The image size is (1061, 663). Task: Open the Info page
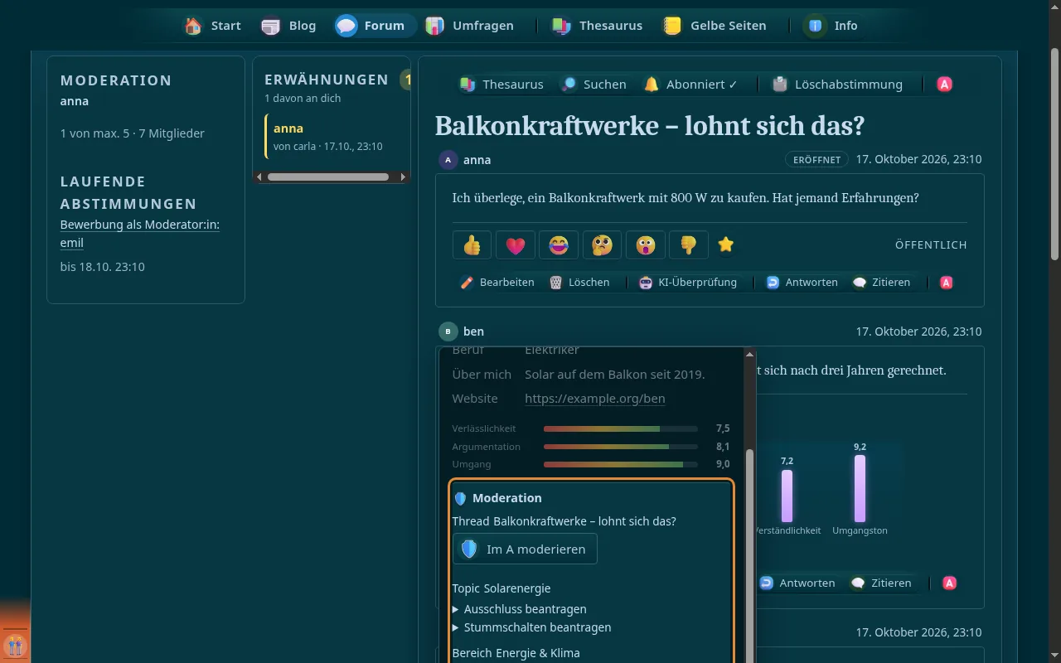pyautogui.click(x=832, y=26)
